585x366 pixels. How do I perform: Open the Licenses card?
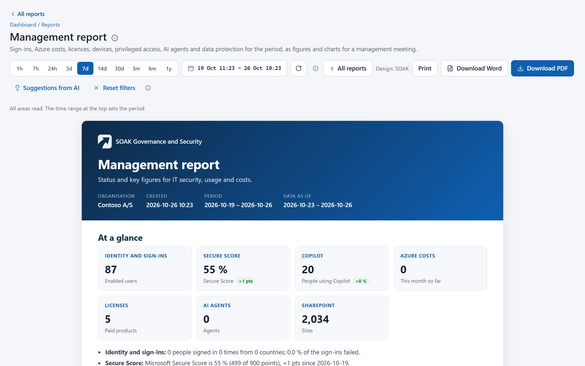[x=145, y=318]
